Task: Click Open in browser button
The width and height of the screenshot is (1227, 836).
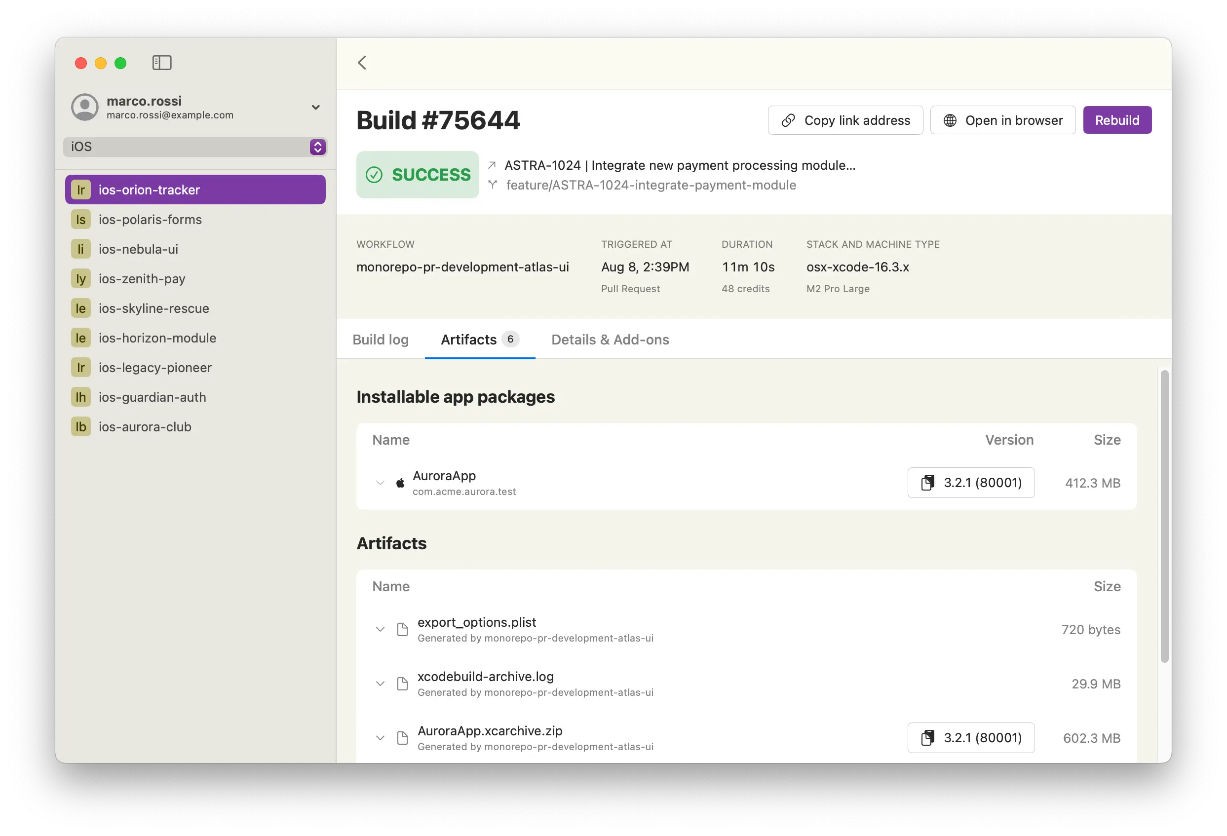Action: (1002, 120)
